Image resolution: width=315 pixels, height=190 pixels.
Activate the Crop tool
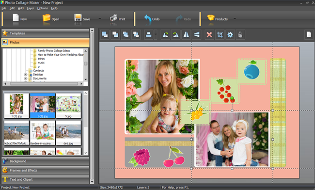click(x=220, y=35)
